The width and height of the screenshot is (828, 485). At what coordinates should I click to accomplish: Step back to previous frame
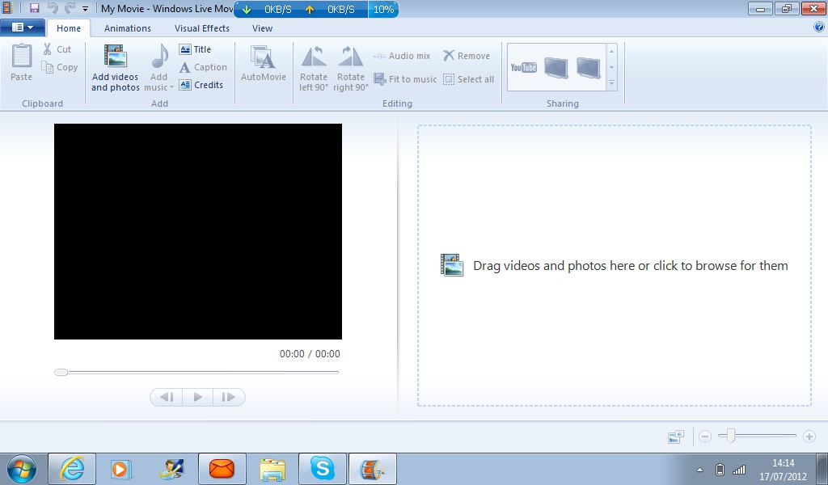(x=167, y=397)
